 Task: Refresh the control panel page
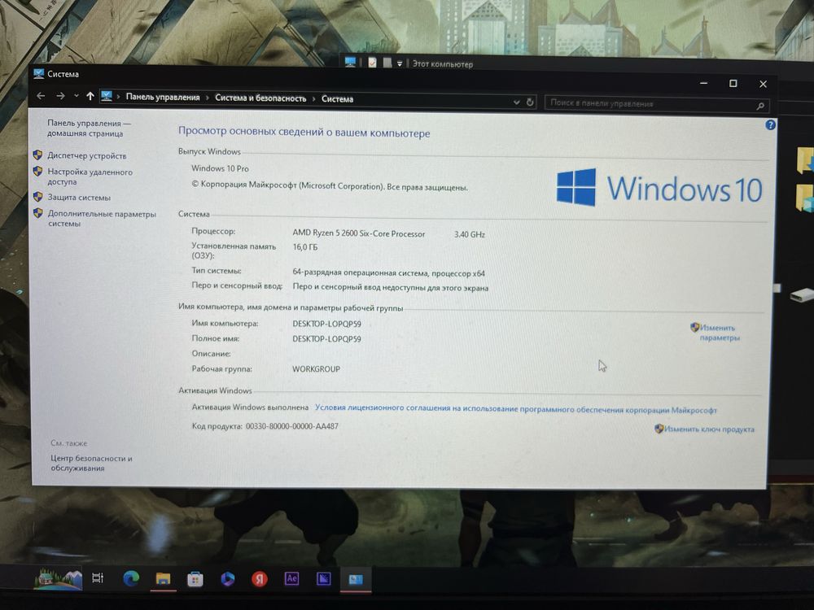pos(530,102)
